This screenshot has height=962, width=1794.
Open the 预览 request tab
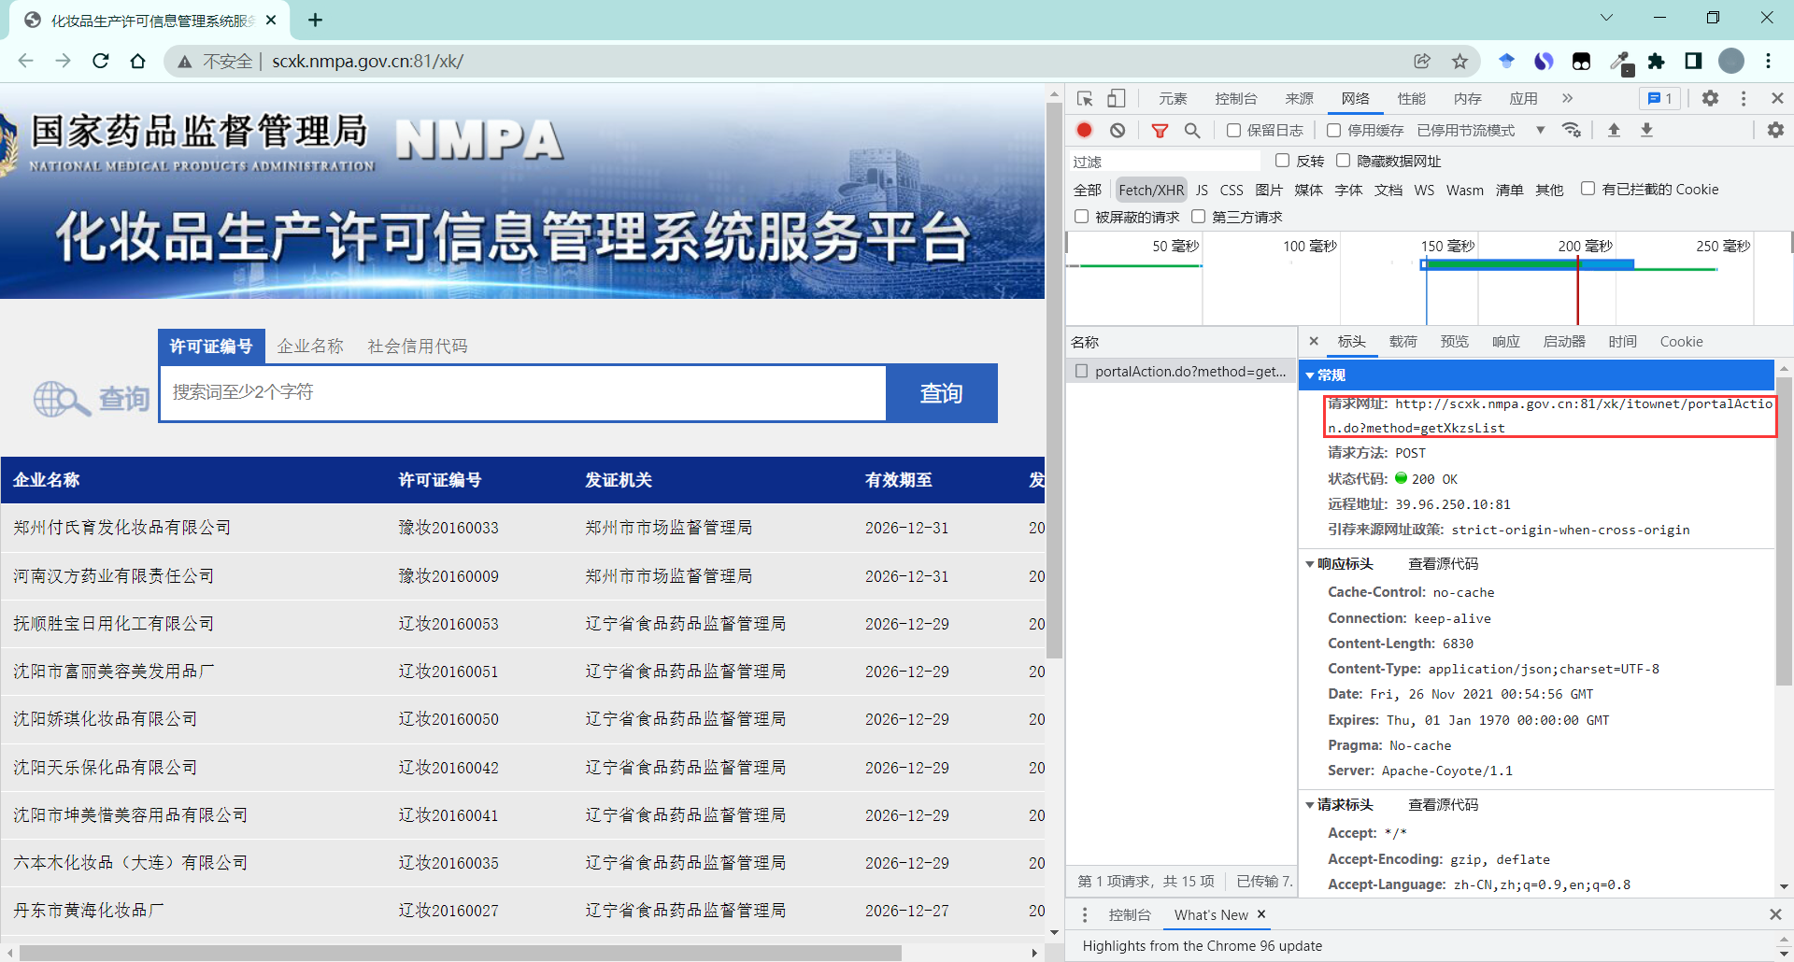(1455, 342)
